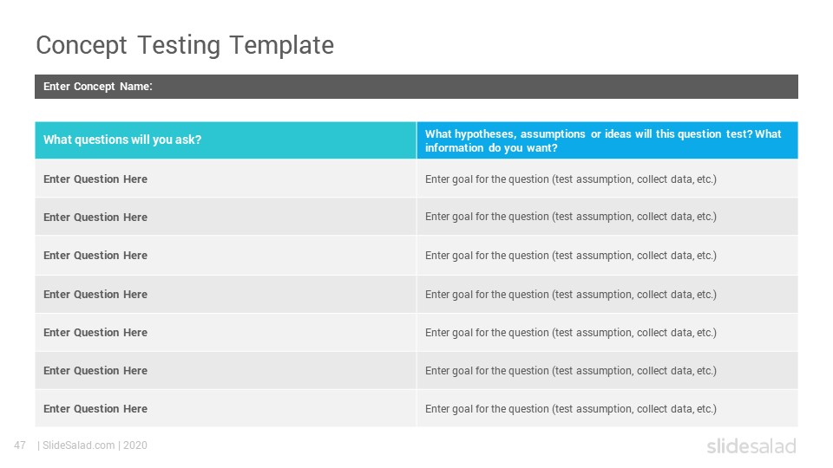Click the last question goal cell
Image resolution: width=833 pixels, height=468 pixels.
tap(607, 408)
